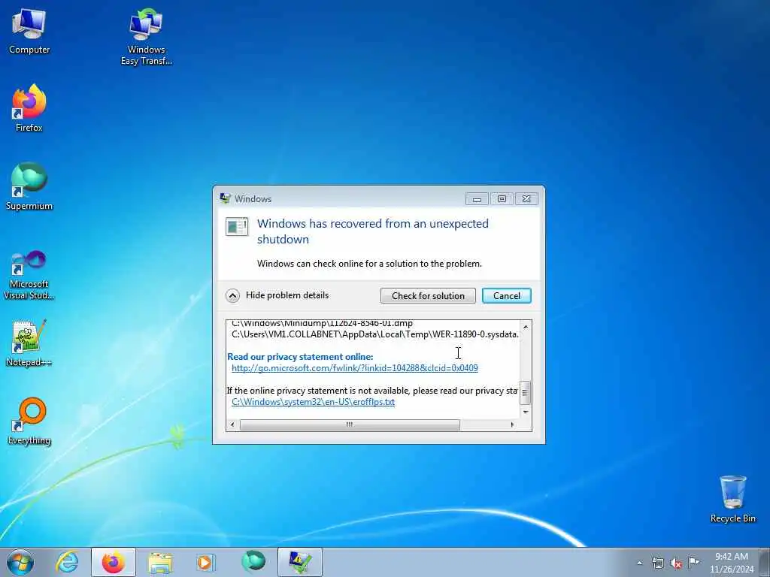Click the WER-11890-0.sysdata file path text
Screen dimensions: 770x577
click(374, 334)
